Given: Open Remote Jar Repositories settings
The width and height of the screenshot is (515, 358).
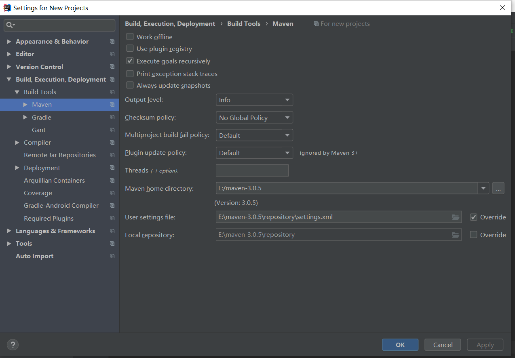Looking at the screenshot, I should click(60, 155).
